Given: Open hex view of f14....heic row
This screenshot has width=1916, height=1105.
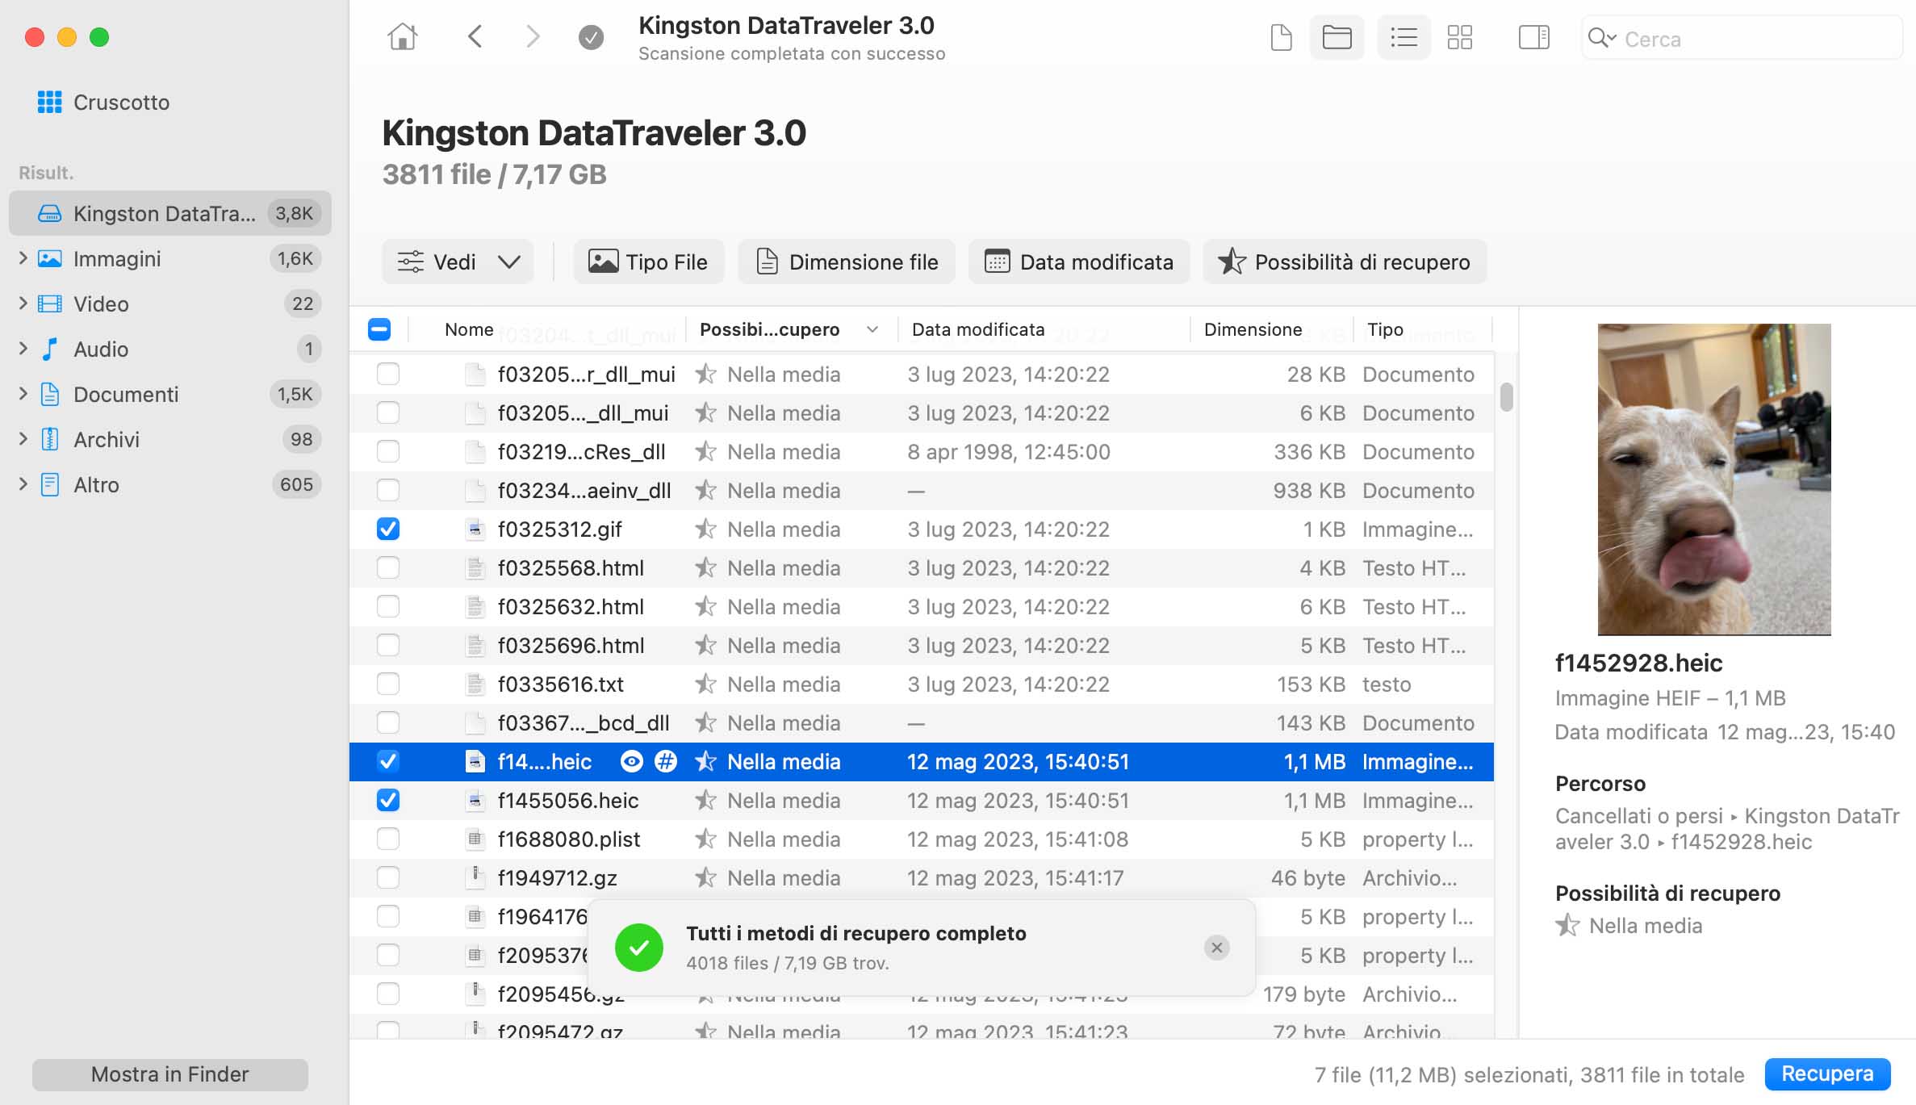Looking at the screenshot, I should point(666,761).
